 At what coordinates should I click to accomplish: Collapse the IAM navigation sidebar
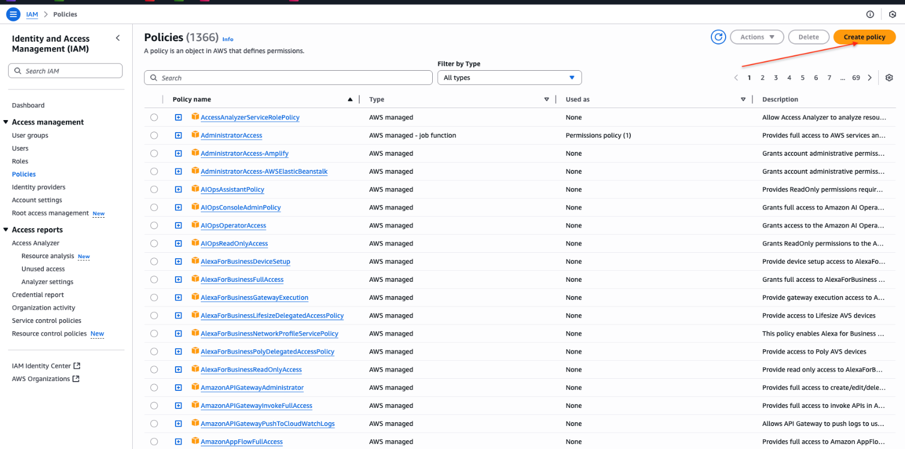click(117, 38)
